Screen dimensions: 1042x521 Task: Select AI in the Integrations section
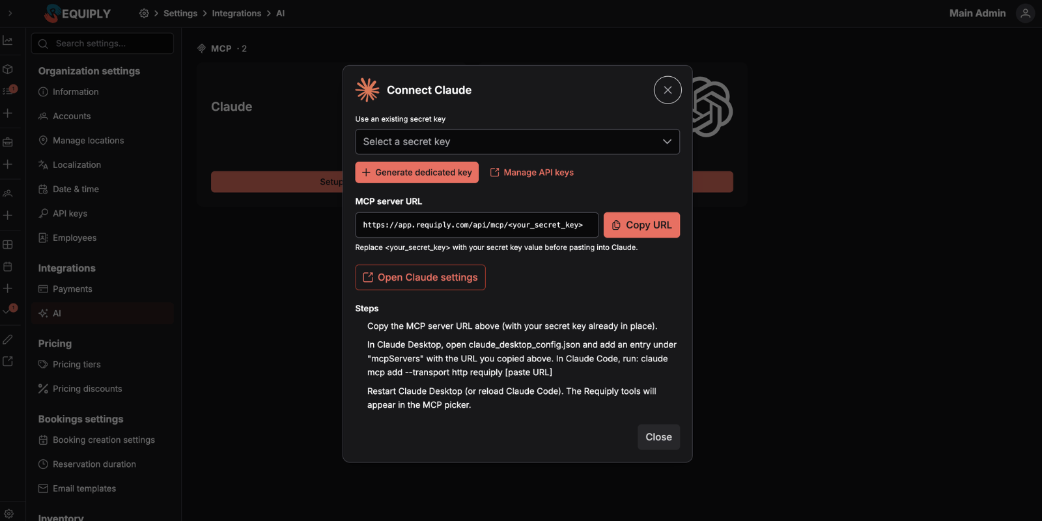point(102,313)
